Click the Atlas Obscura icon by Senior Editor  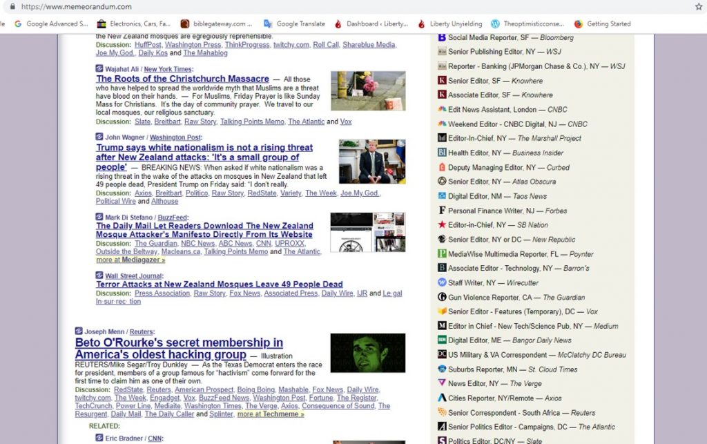(442, 182)
